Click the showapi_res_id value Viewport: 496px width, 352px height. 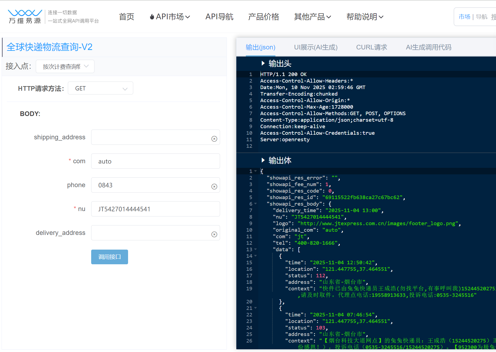[362, 197]
